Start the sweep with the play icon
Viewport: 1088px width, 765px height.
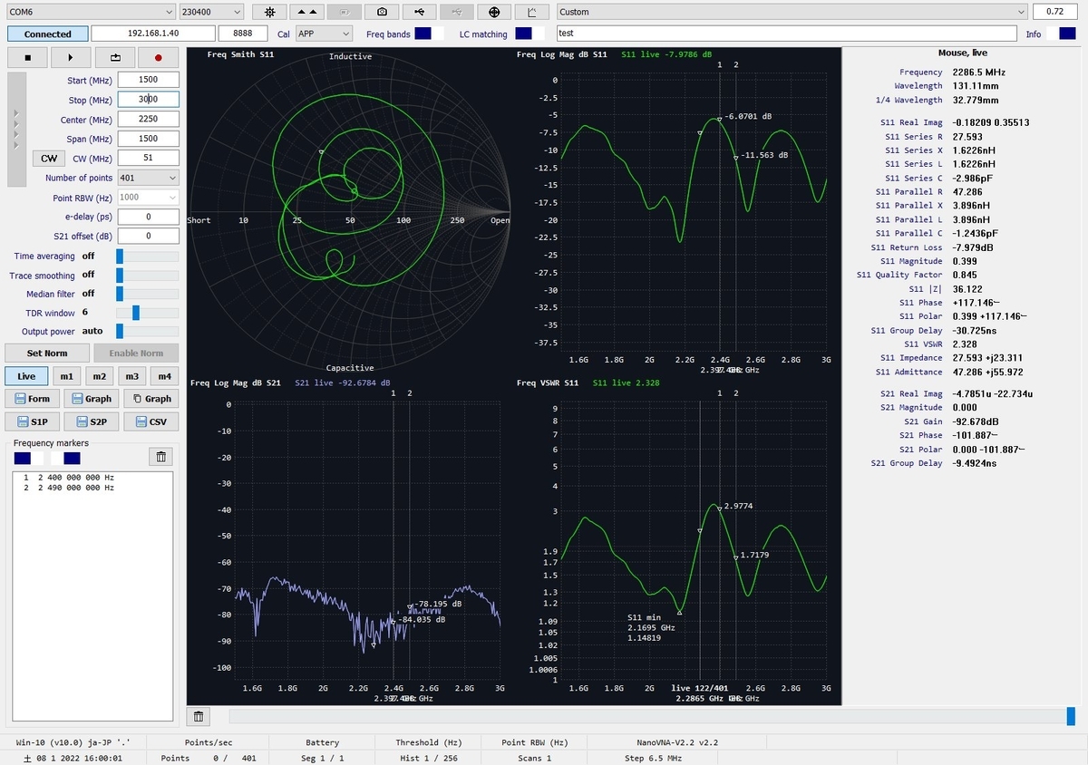(71, 56)
